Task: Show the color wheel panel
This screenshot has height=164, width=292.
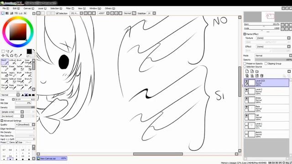Action: [3, 13]
